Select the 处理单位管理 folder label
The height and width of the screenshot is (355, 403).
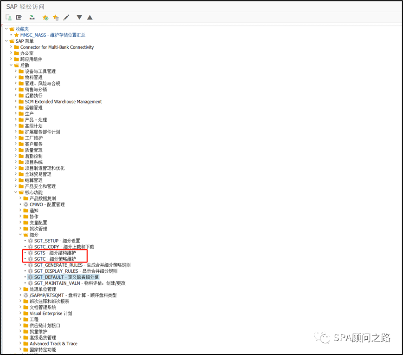coord(42,289)
